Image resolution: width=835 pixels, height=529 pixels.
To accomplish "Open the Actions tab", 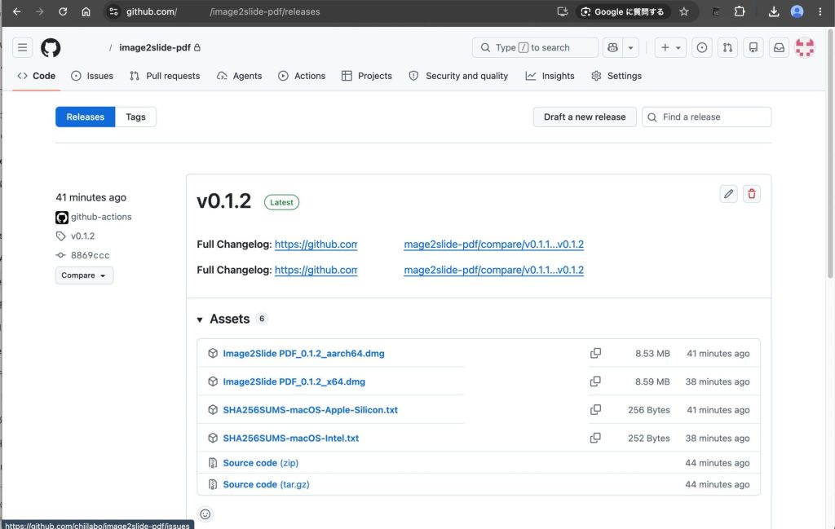I will (x=302, y=76).
